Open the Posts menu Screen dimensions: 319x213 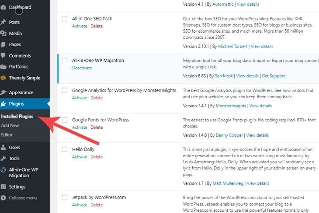14,22
